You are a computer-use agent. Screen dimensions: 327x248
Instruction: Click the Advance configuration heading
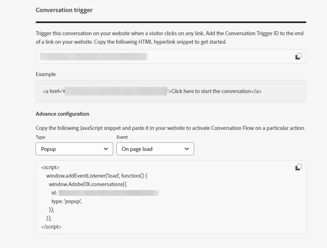coord(62,114)
